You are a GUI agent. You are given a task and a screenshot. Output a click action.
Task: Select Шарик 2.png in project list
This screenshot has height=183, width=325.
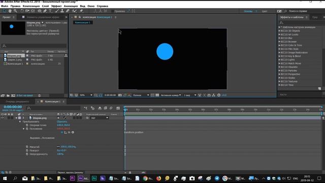coord(15,59)
